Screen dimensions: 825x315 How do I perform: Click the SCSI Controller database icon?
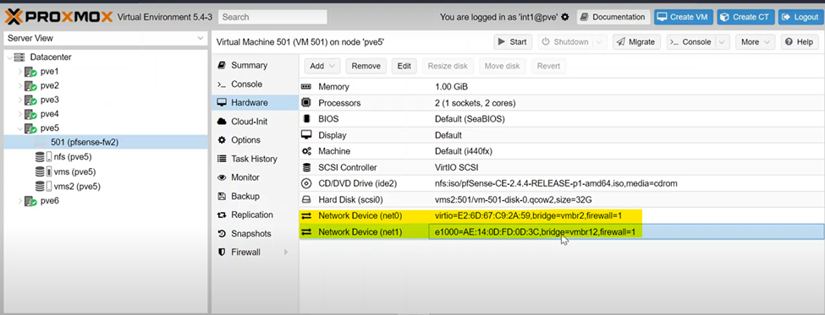pyautogui.click(x=306, y=167)
